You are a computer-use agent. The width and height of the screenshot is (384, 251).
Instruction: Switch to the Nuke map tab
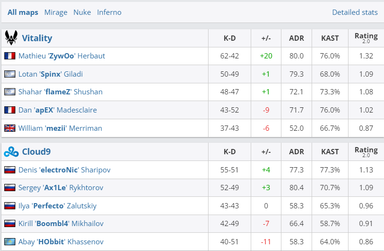point(82,12)
